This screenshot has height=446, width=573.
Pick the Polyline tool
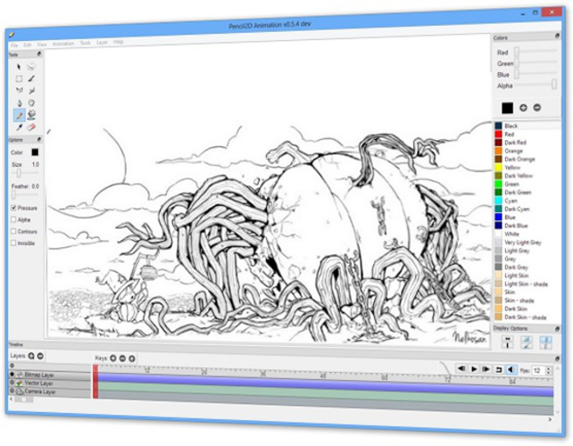tap(19, 90)
